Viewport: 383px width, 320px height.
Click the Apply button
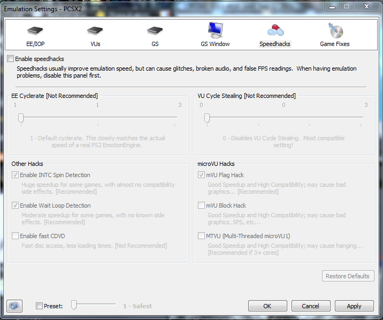point(354,306)
